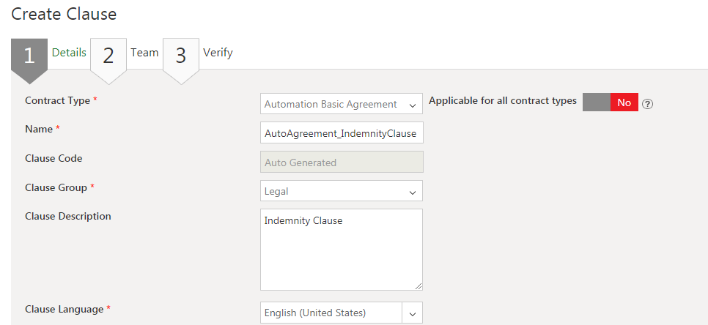Viewport: 708px width, 325px height.
Task: Click the Contract Type field label
Action: tap(58, 100)
